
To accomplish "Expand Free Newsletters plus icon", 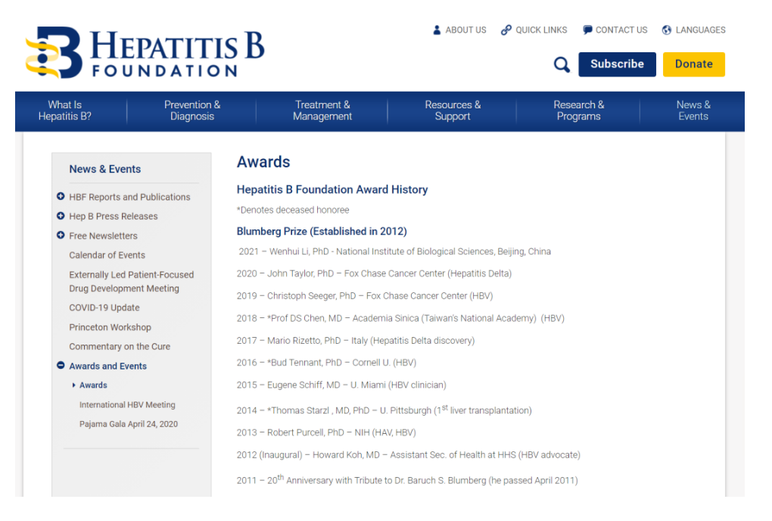I will point(61,236).
